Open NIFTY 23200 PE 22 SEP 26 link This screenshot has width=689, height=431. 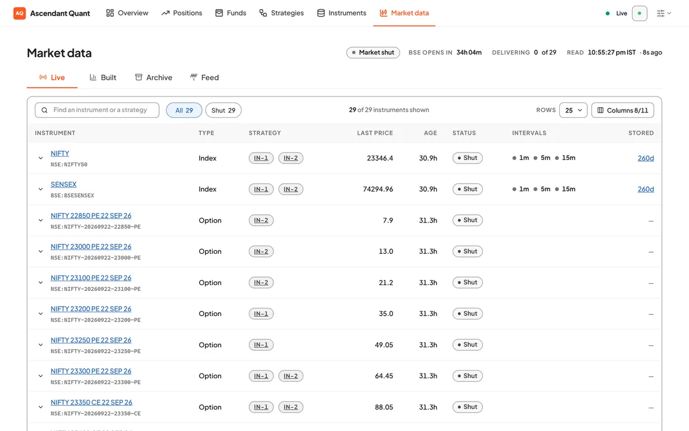pos(91,309)
